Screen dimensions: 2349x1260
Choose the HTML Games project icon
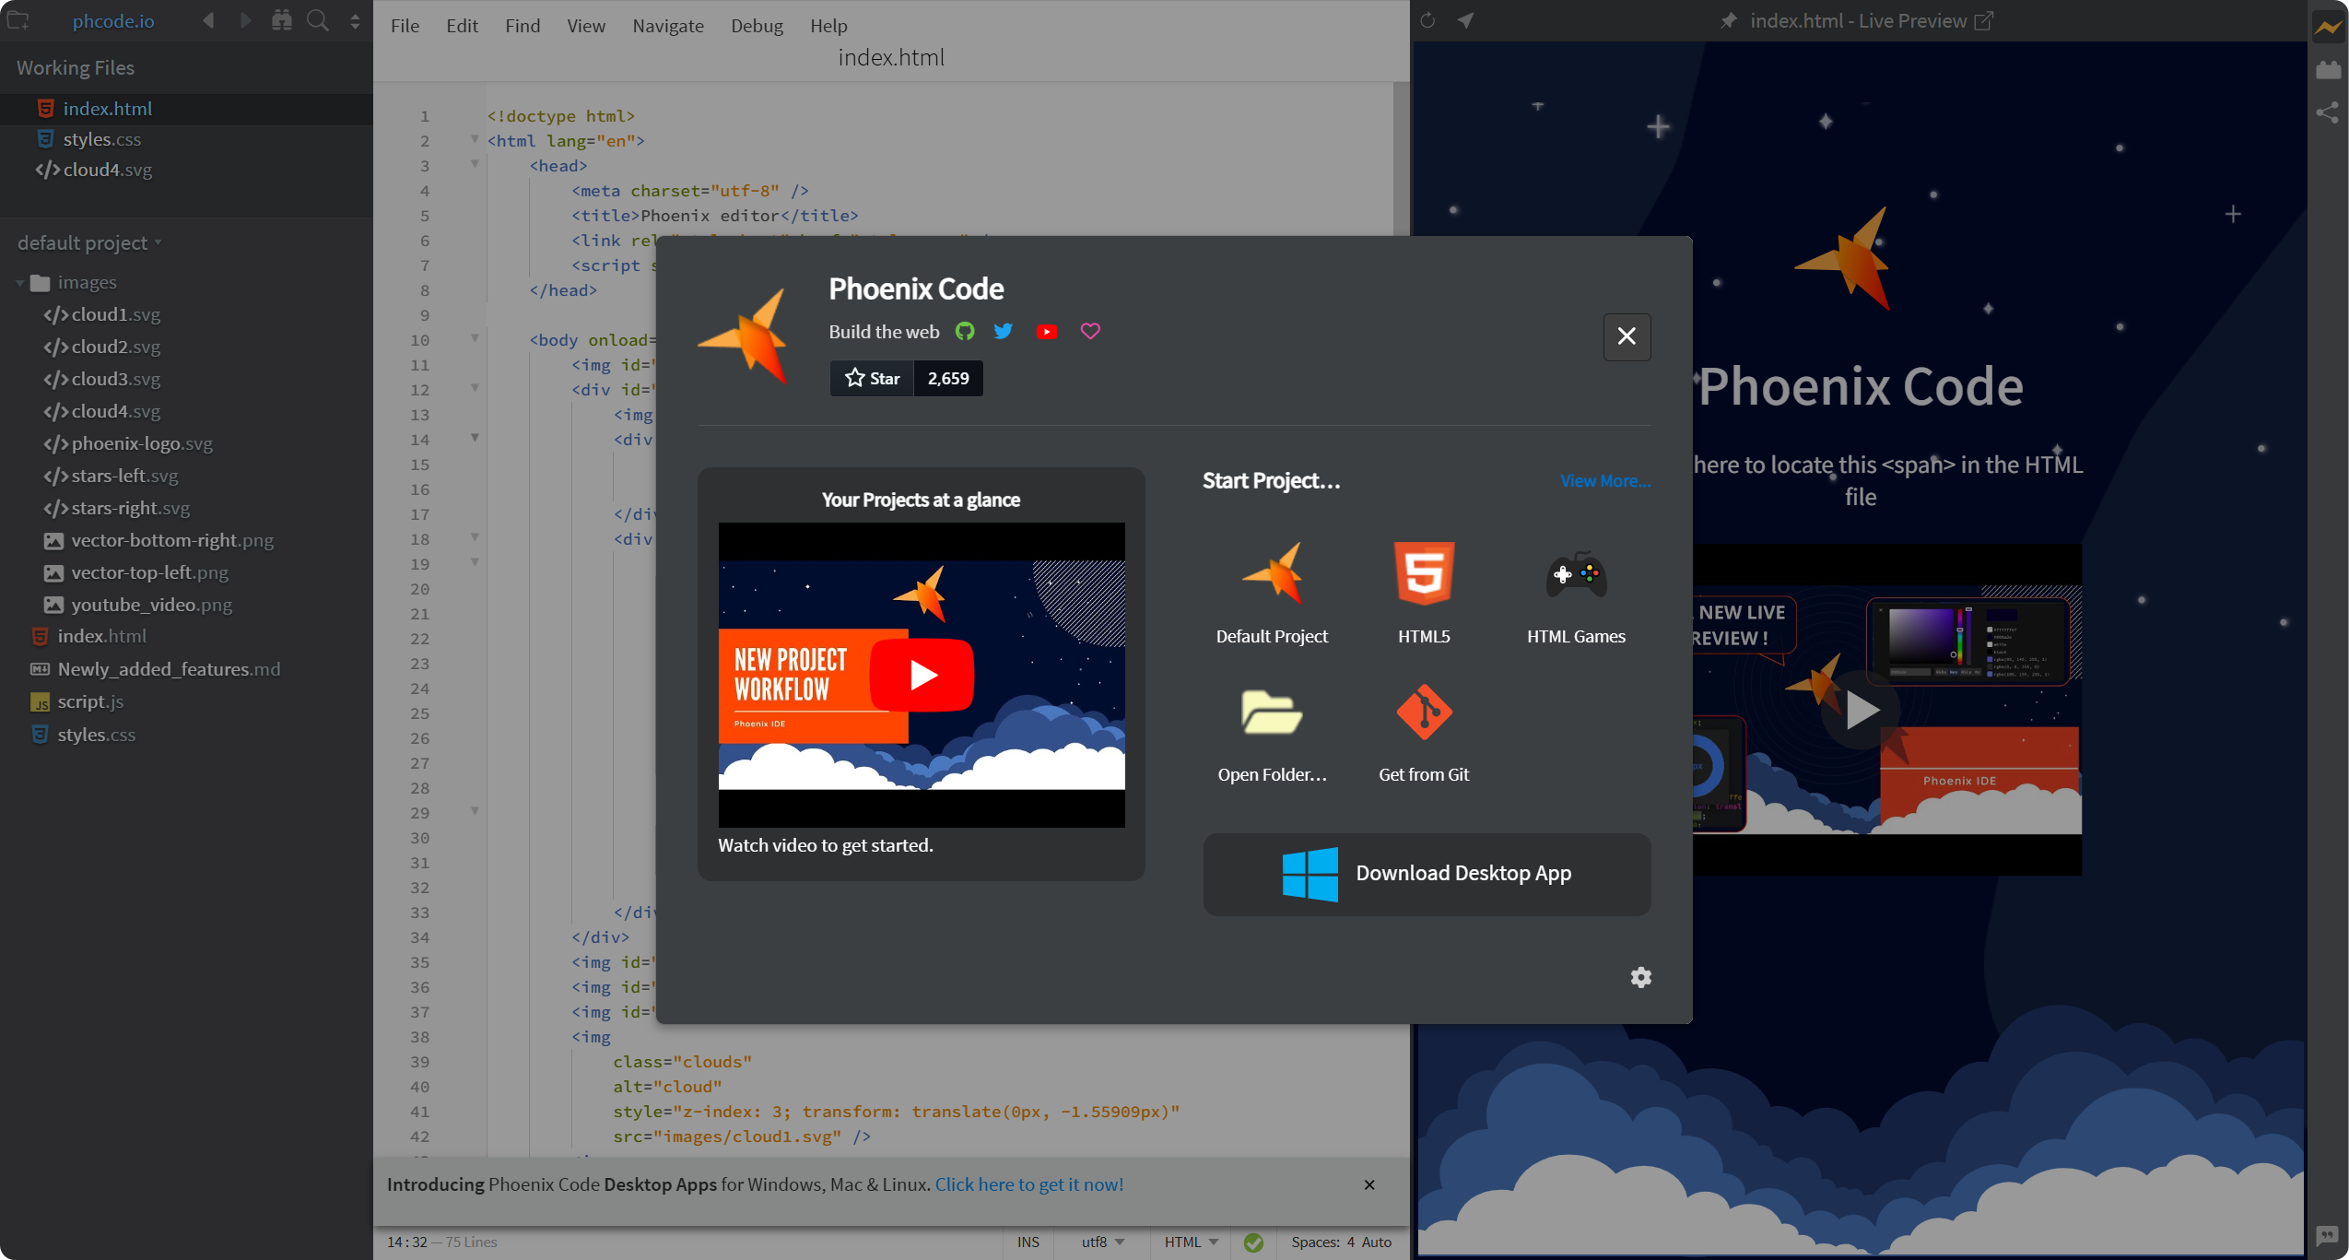pyautogui.click(x=1576, y=574)
